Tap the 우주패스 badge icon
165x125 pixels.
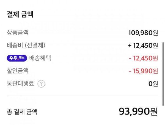tap(17, 58)
